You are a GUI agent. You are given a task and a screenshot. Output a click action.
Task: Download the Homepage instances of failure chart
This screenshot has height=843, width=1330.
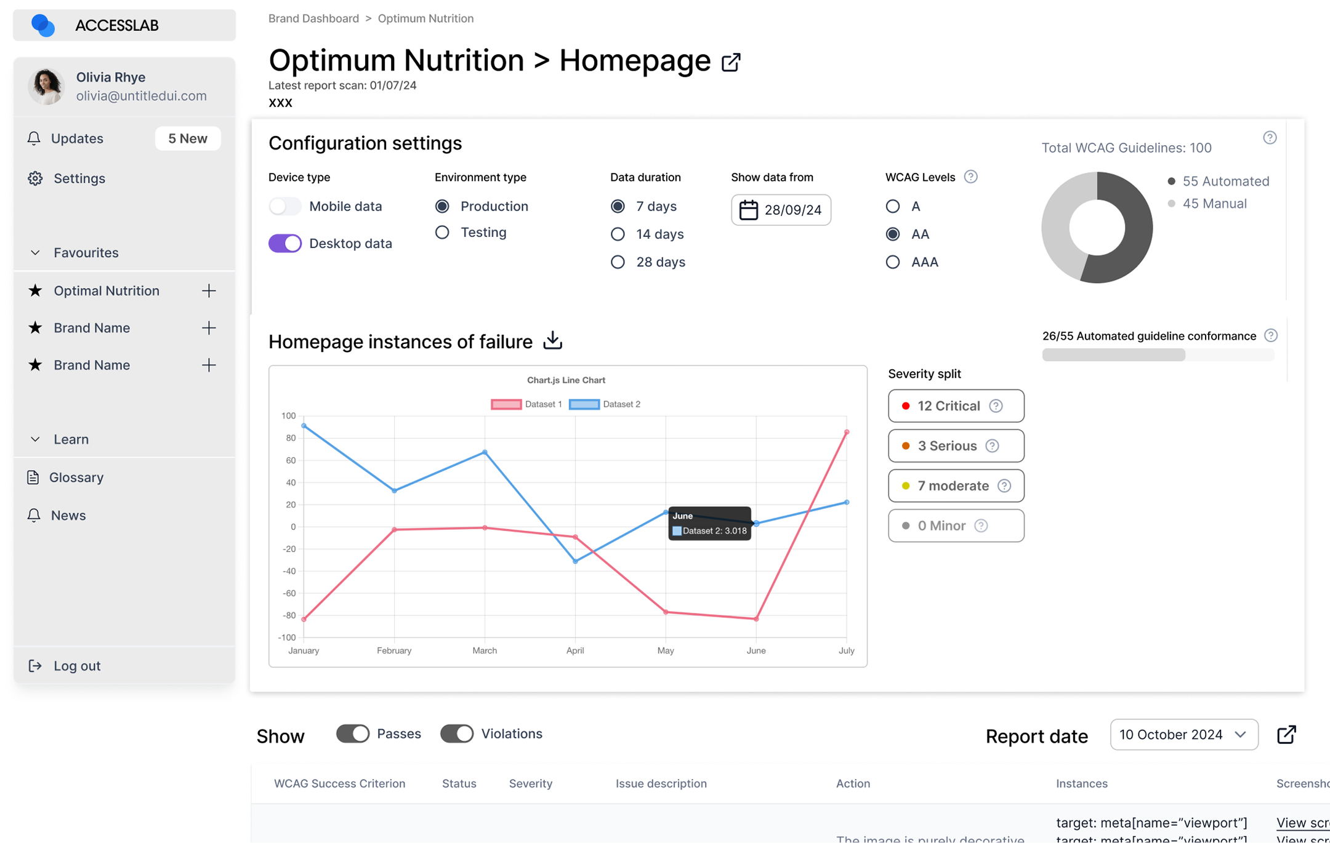click(553, 340)
